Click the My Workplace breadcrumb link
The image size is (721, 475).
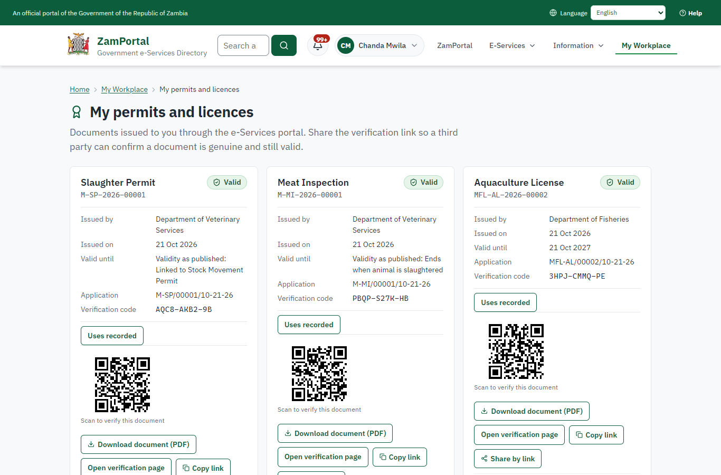coord(125,89)
